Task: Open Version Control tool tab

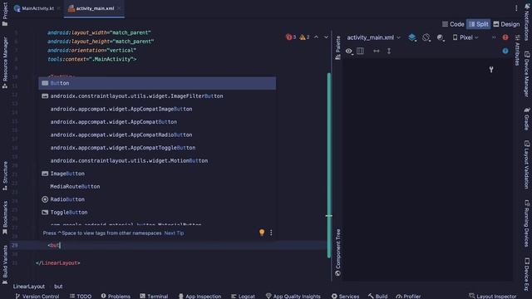Action: 37,296
